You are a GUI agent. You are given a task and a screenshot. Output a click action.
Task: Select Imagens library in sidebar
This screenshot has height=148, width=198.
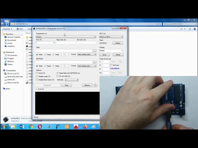click(9, 58)
